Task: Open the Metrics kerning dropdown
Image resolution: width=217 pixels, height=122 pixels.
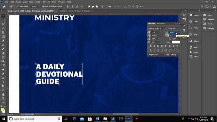Action: (x=157, y=36)
